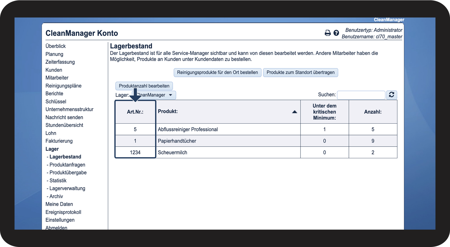The width and height of the screenshot is (450, 247).
Task: Open help via question mark icon
Action: [336, 33]
